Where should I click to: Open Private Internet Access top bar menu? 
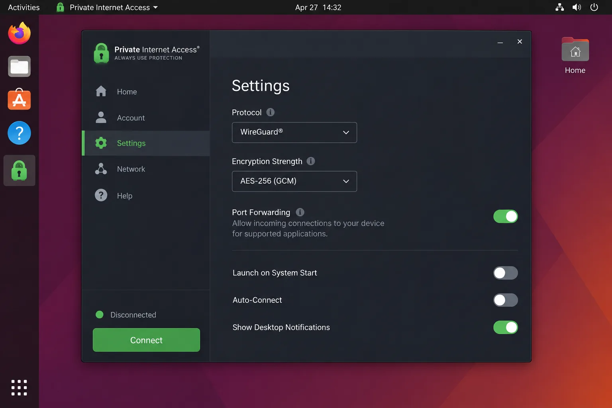107,7
